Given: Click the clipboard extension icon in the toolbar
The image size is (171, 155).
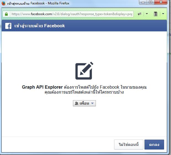Looking at the screenshot, I should point(156,14).
